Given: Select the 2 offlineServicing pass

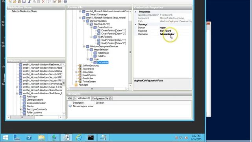Looking at the screenshot, I should pyautogui.click(x=91, y=66).
